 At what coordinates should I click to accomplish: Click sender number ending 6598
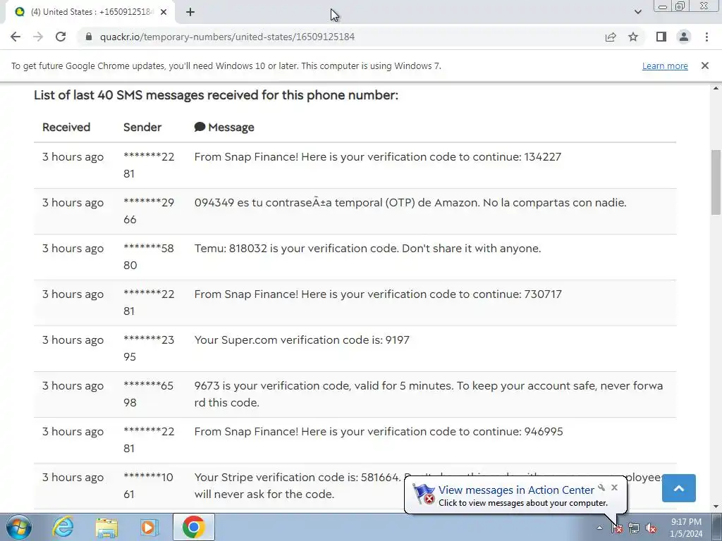tap(148, 394)
